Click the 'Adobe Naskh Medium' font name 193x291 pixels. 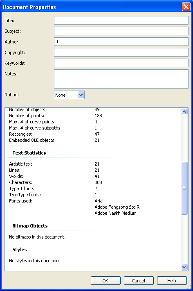[115, 213]
